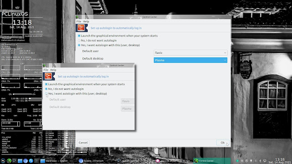Image resolution: width=292 pixels, height=164 pixels.
Task: Click 'Set up autologin' heading in large window
Action: [x=116, y=28]
